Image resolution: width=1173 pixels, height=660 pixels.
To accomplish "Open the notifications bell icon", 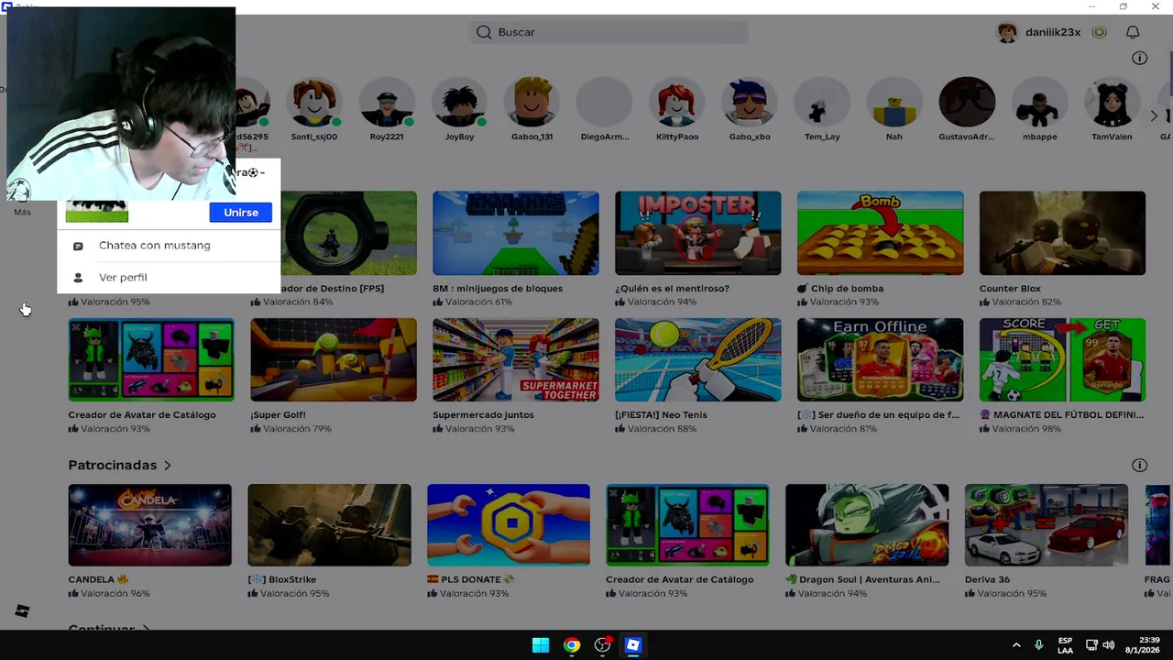I will pos(1133,32).
